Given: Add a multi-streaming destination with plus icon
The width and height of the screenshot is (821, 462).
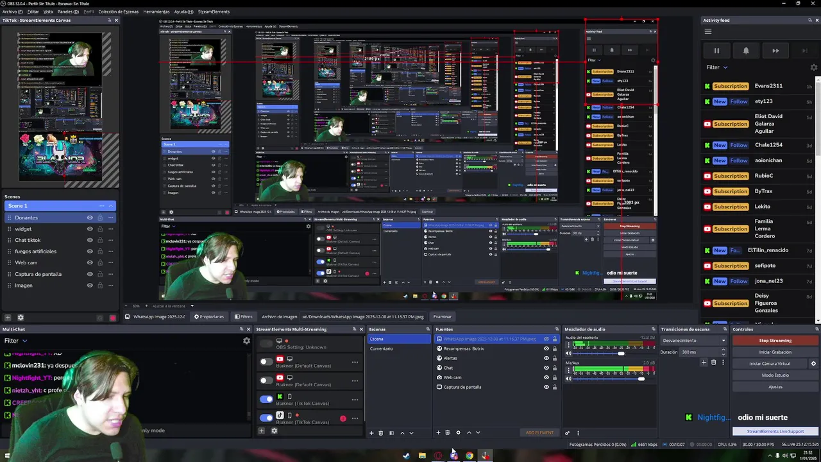Looking at the screenshot, I should pos(261,431).
